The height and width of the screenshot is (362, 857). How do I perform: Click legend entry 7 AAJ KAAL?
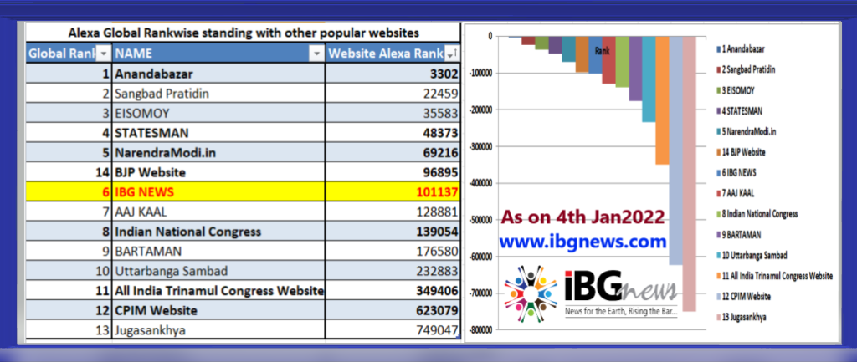click(x=737, y=193)
